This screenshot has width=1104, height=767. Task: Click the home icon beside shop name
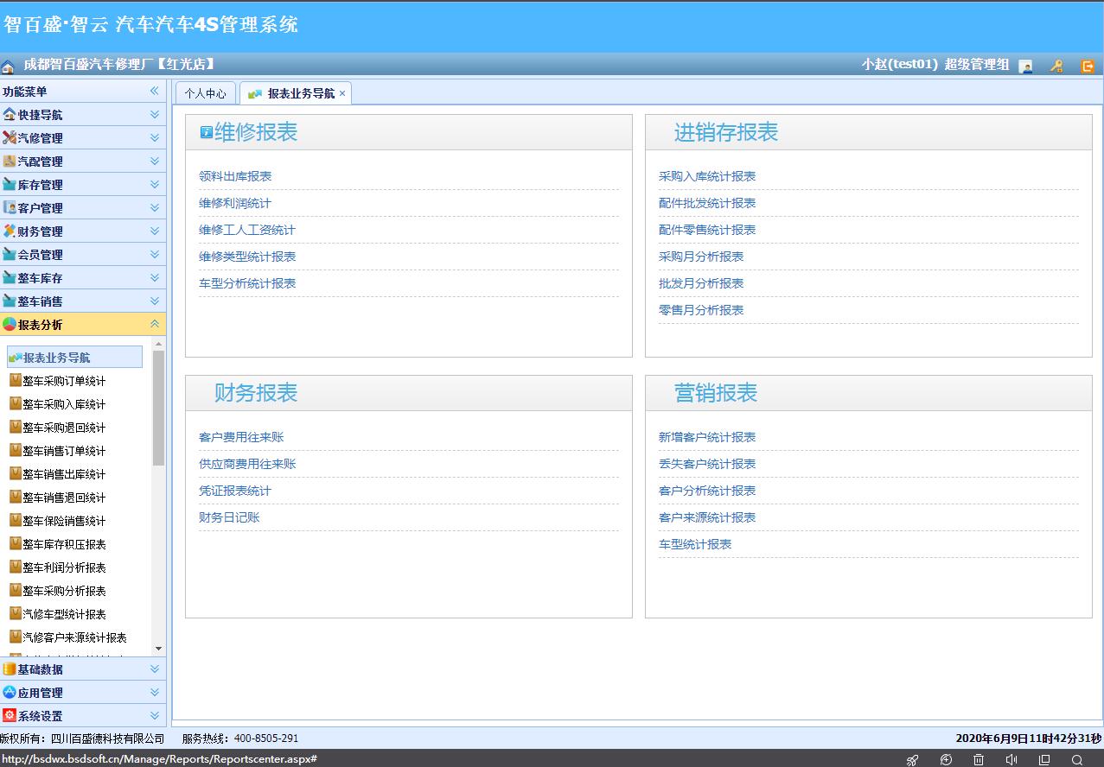click(8, 66)
